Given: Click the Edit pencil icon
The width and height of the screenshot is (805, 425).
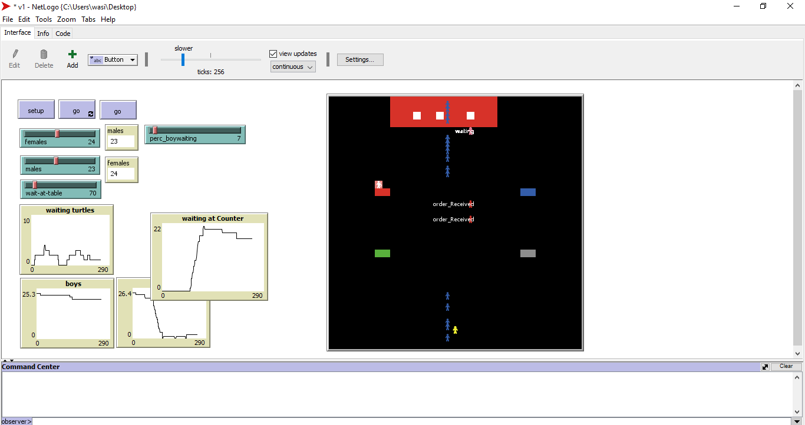Looking at the screenshot, I should point(15,54).
